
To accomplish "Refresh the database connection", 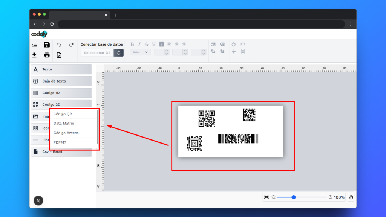I will tap(119, 53).
